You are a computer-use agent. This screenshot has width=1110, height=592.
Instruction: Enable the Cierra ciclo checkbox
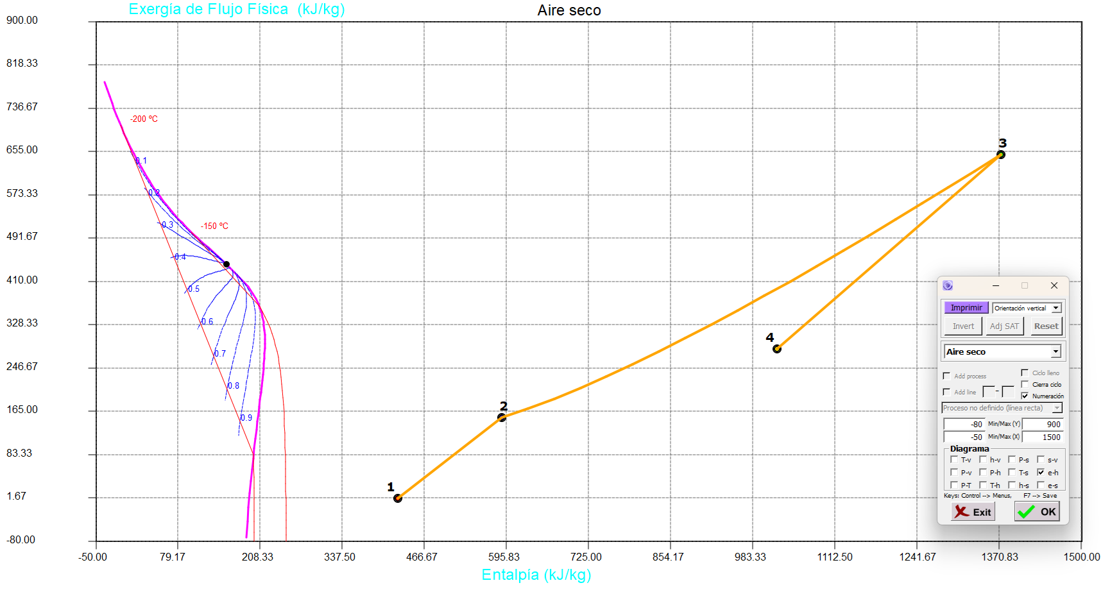pos(1025,384)
